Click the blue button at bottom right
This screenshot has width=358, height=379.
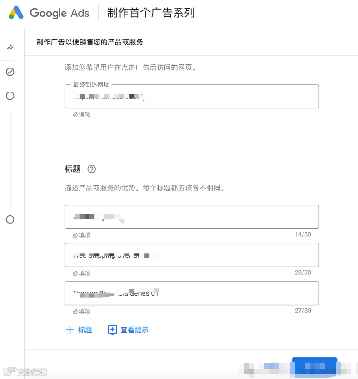click(x=314, y=367)
